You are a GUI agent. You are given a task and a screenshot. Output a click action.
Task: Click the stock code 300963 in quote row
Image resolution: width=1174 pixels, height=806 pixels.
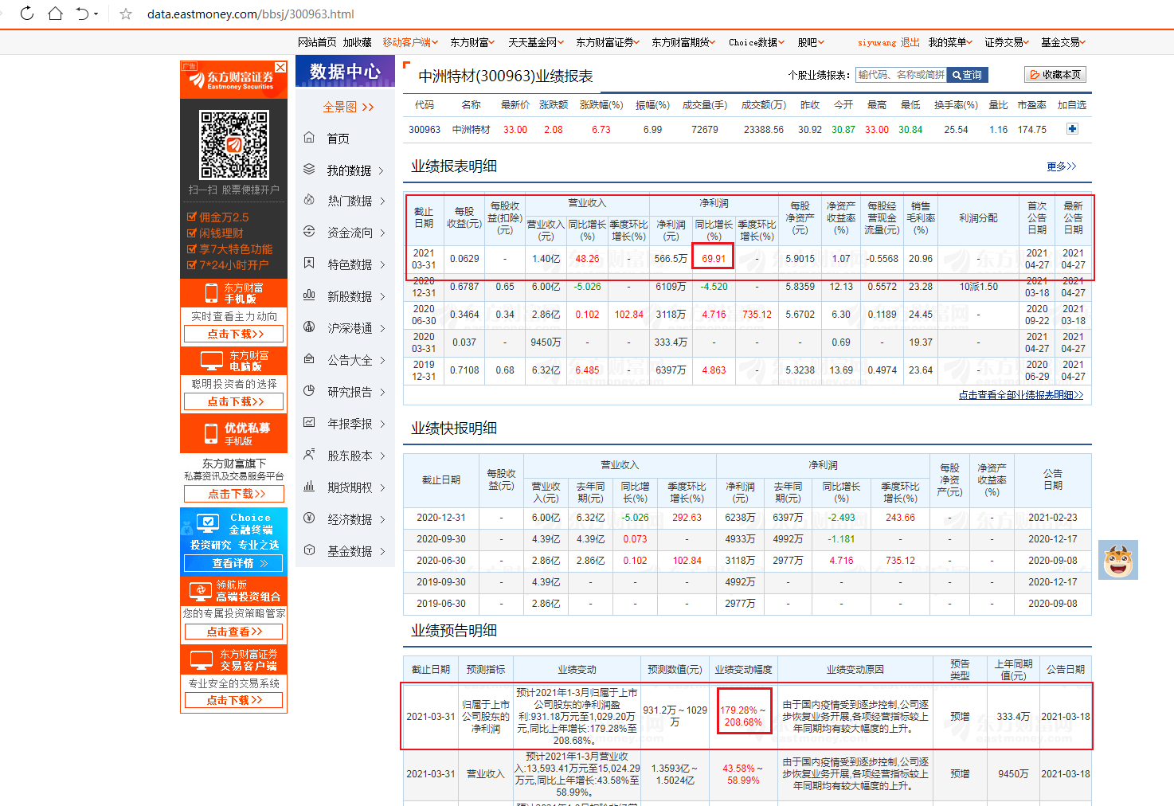pyautogui.click(x=425, y=129)
